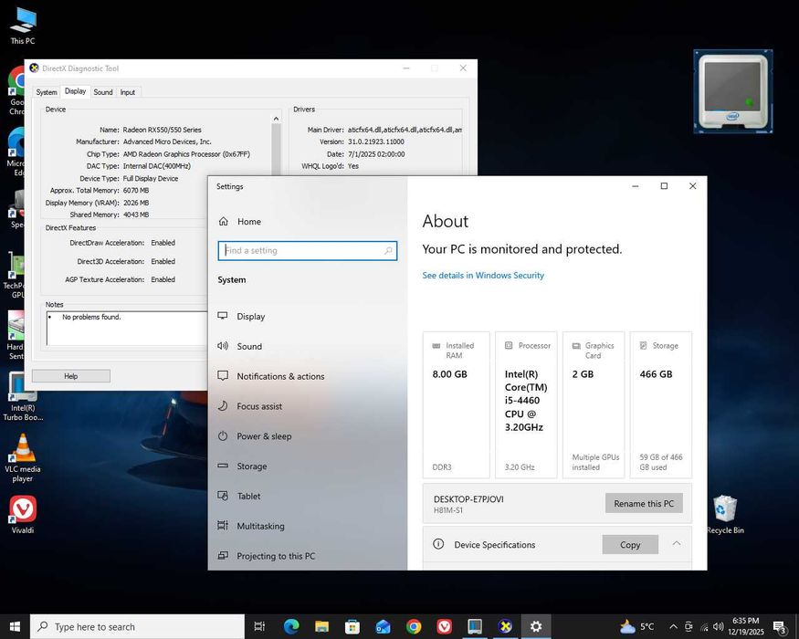Switch to the Turbo Boost monitor taskbar icon

(x=475, y=626)
